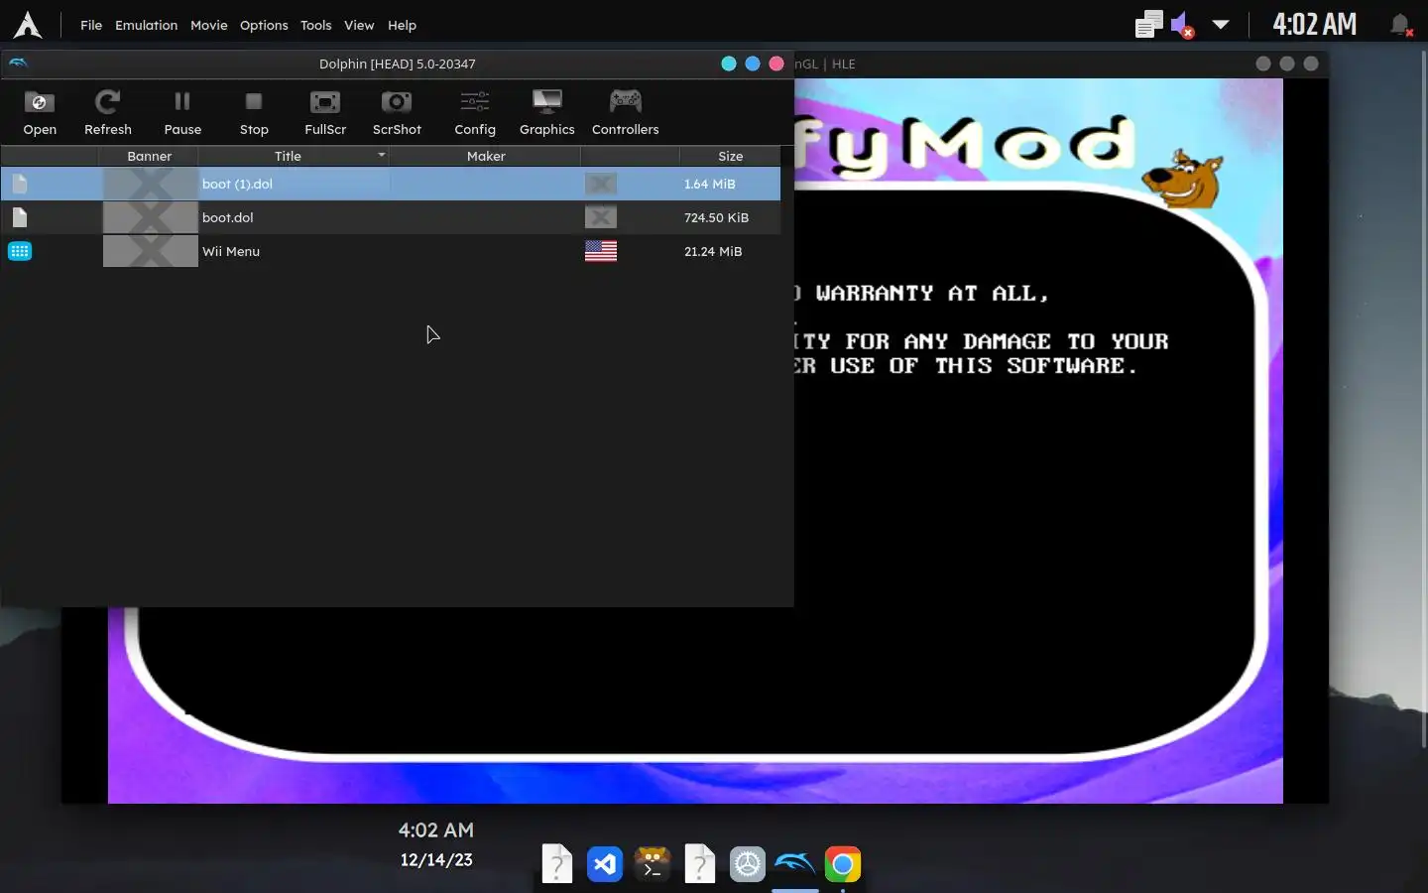Sort list by Banner column header

click(x=149, y=156)
